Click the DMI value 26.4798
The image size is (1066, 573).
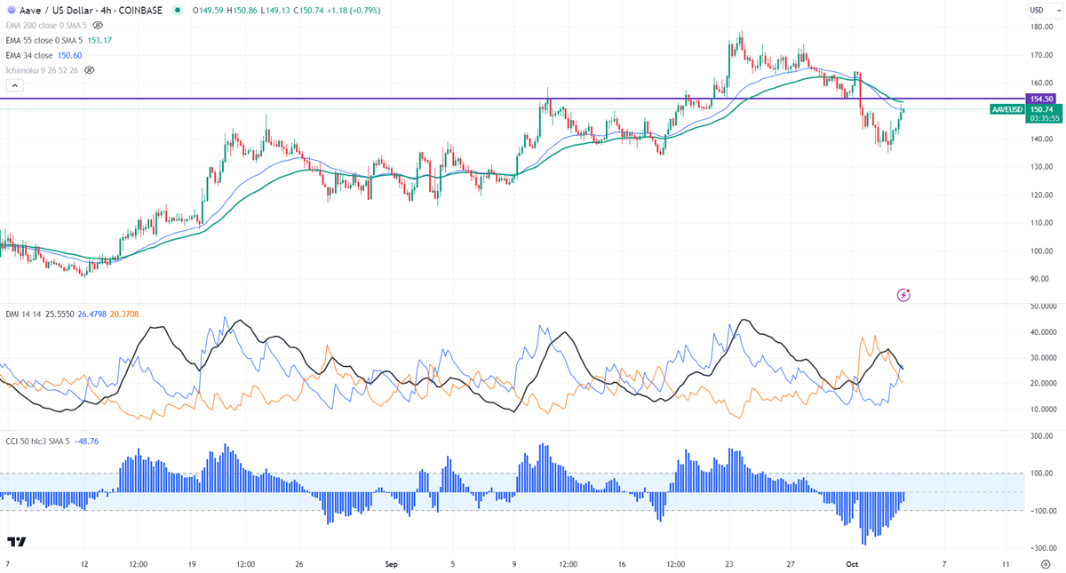92,314
